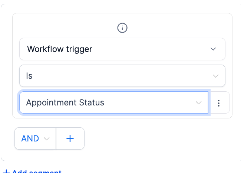Add another condition with the plus button
This screenshot has height=173, width=241.
70,138
